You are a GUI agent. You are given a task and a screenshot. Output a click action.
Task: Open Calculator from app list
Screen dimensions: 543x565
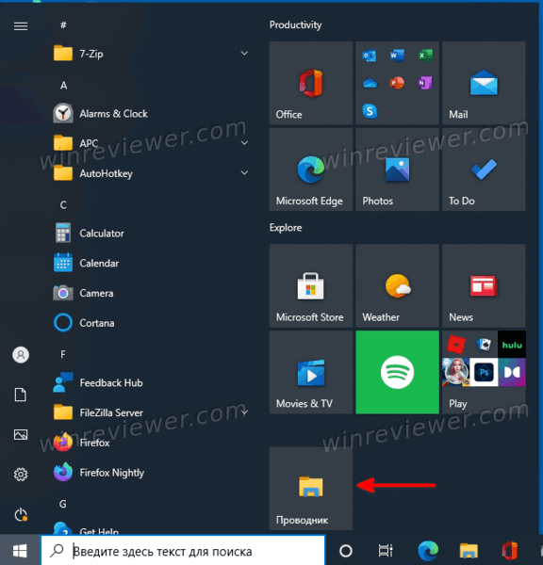(150, 234)
